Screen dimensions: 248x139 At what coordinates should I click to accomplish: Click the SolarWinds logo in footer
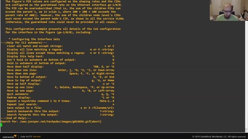pyautogui.click(x=9, y=136)
